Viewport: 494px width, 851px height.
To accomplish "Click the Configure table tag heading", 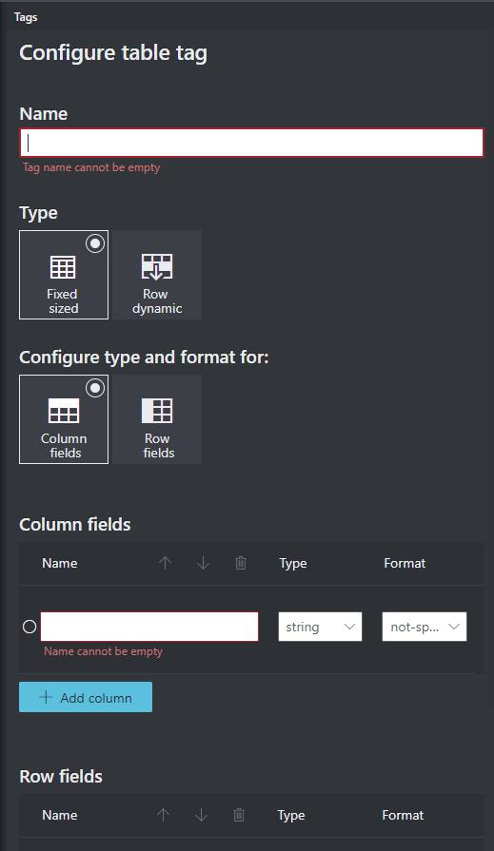I will [113, 53].
